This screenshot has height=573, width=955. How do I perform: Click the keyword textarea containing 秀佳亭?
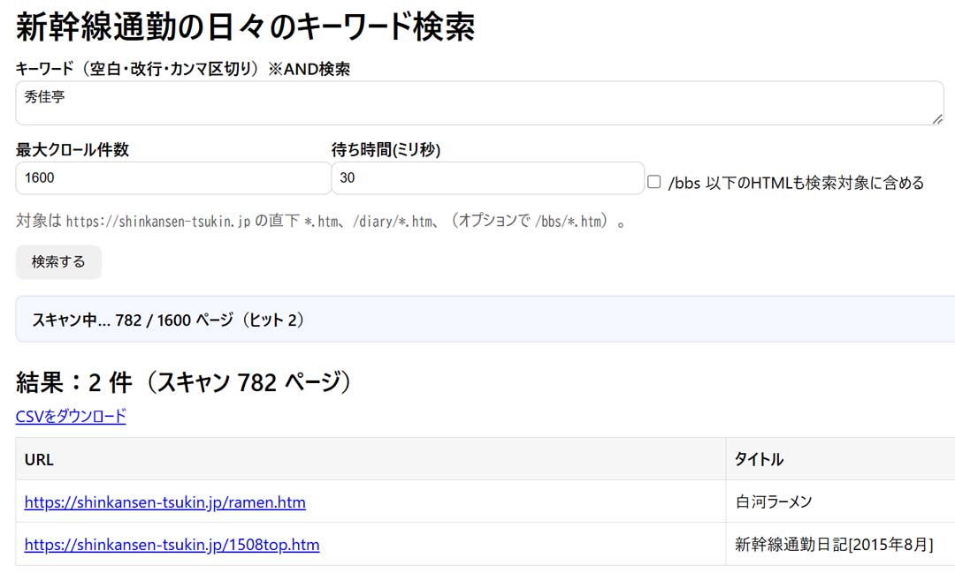coord(477,103)
